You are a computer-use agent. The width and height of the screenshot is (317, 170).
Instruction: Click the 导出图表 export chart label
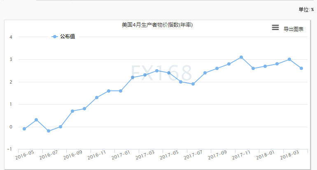point(294,29)
